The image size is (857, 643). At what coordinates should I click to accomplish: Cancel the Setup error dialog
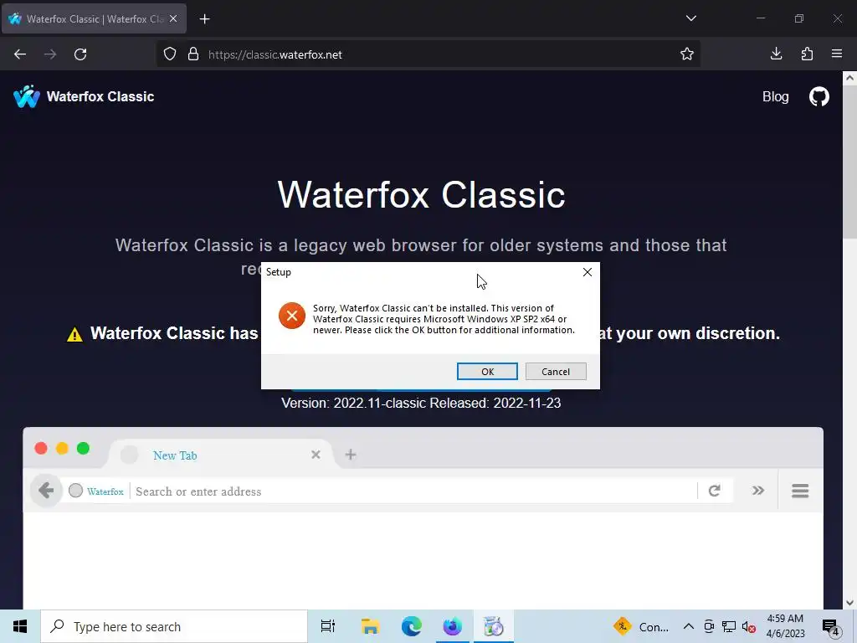[556, 371]
